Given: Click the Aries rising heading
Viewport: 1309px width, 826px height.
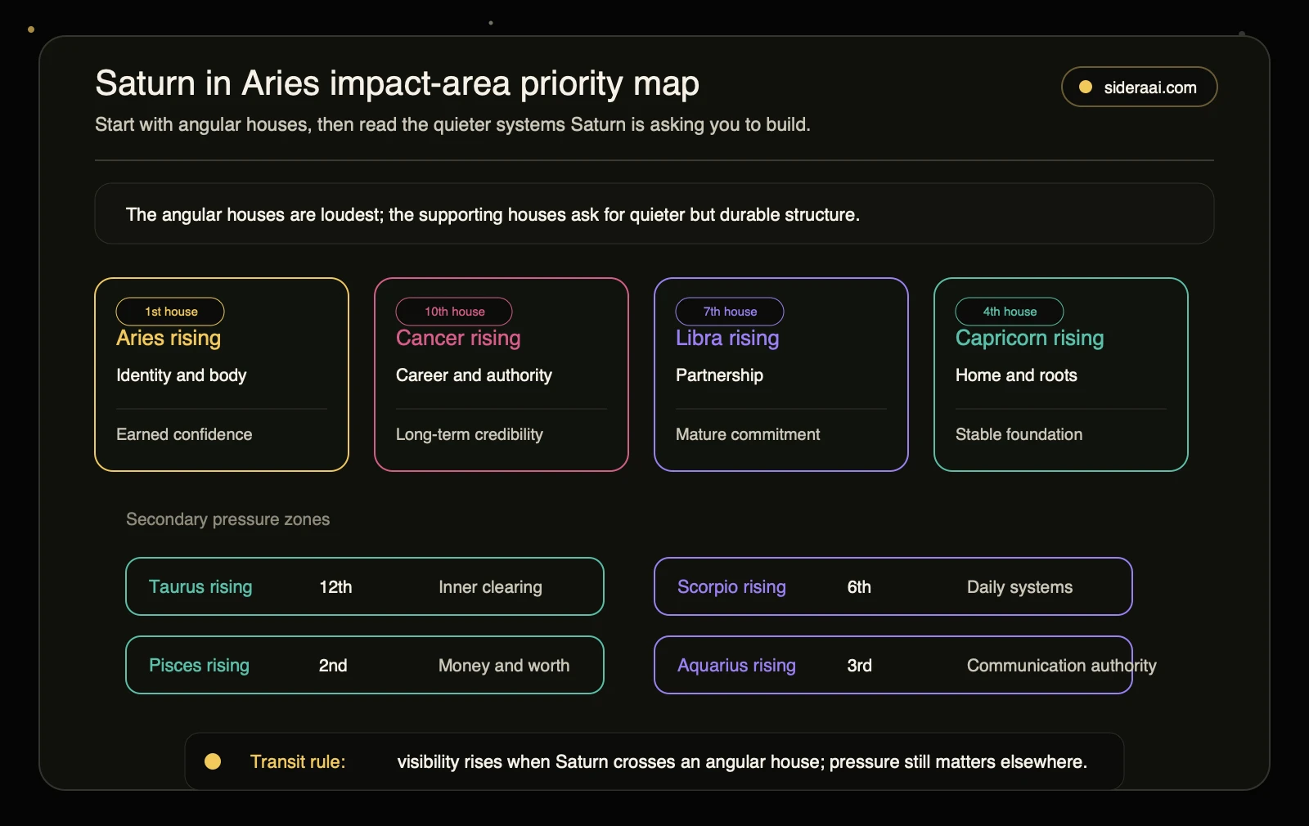Looking at the screenshot, I should (169, 339).
